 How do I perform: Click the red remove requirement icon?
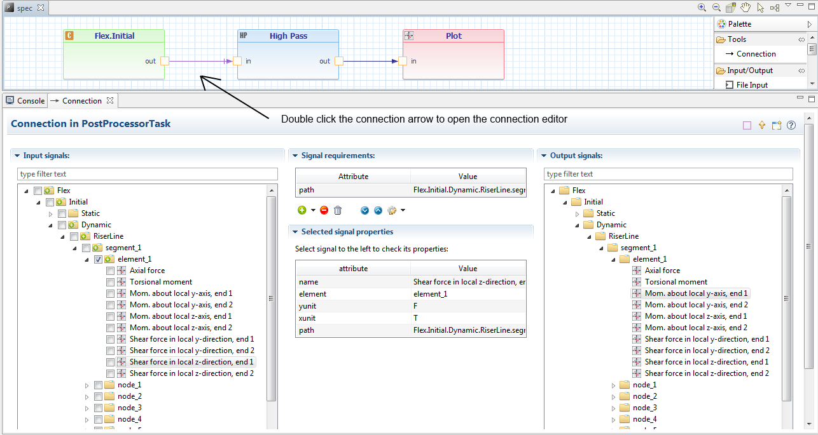coord(324,210)
